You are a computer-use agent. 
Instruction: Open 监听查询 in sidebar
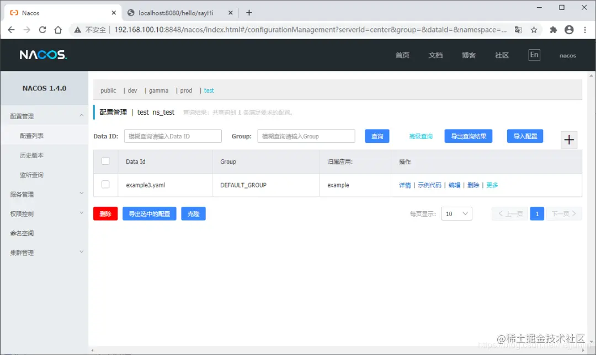31,175
